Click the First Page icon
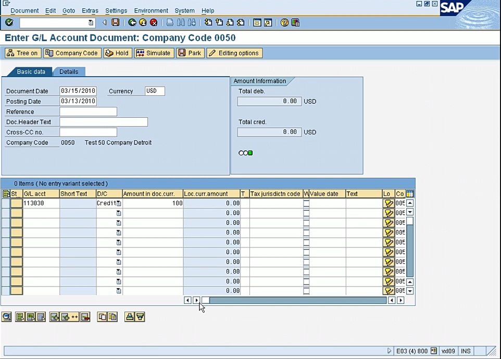 pos(208,22)
